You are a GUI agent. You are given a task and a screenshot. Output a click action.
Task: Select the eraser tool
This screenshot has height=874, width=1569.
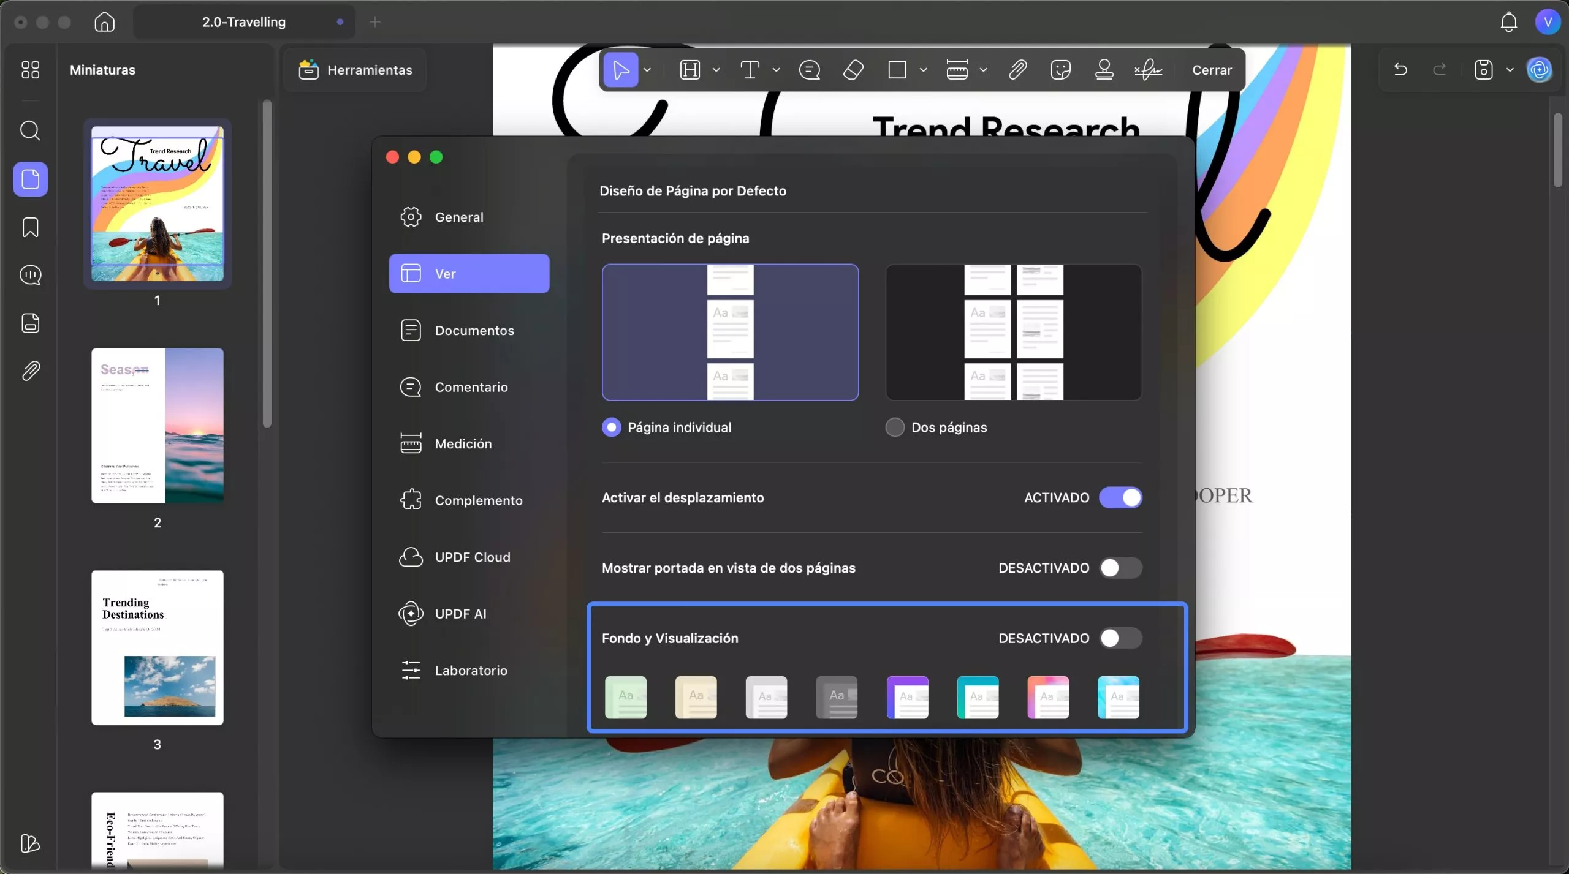(853, 70)
